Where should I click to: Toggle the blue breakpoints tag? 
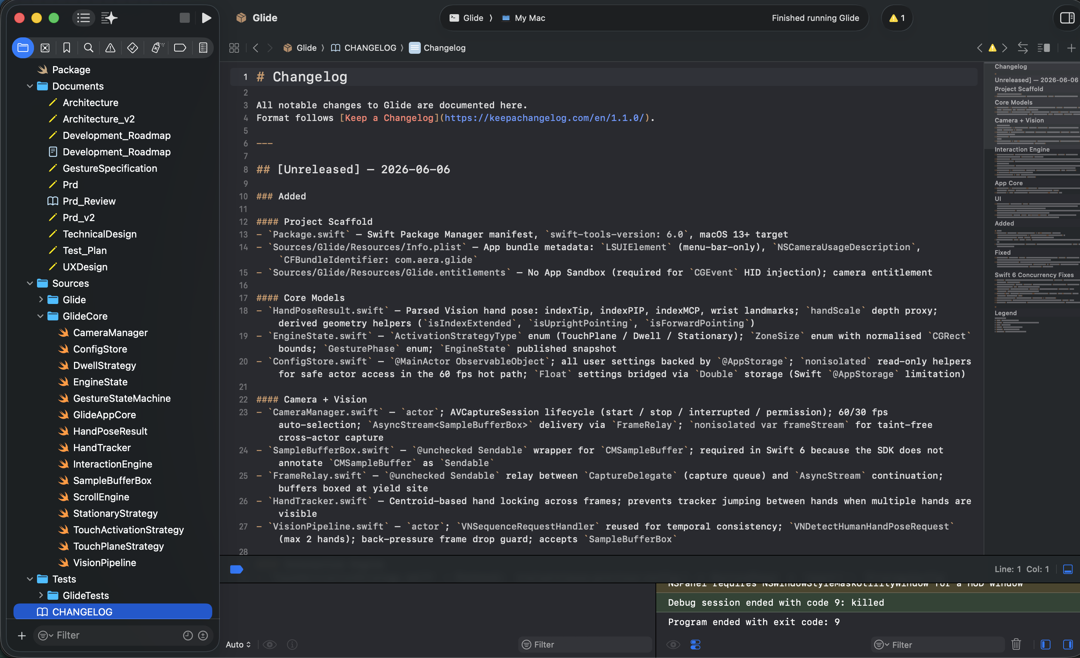tap(236, 569)
